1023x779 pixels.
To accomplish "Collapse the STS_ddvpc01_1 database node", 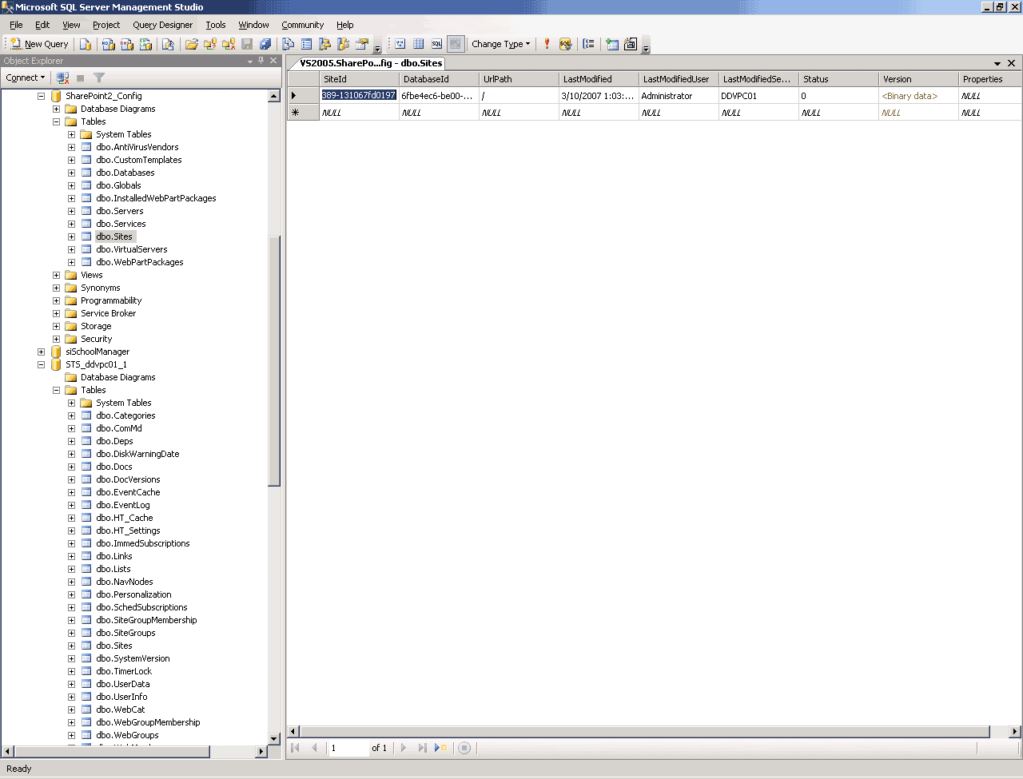I will click(x=41, y=364).
